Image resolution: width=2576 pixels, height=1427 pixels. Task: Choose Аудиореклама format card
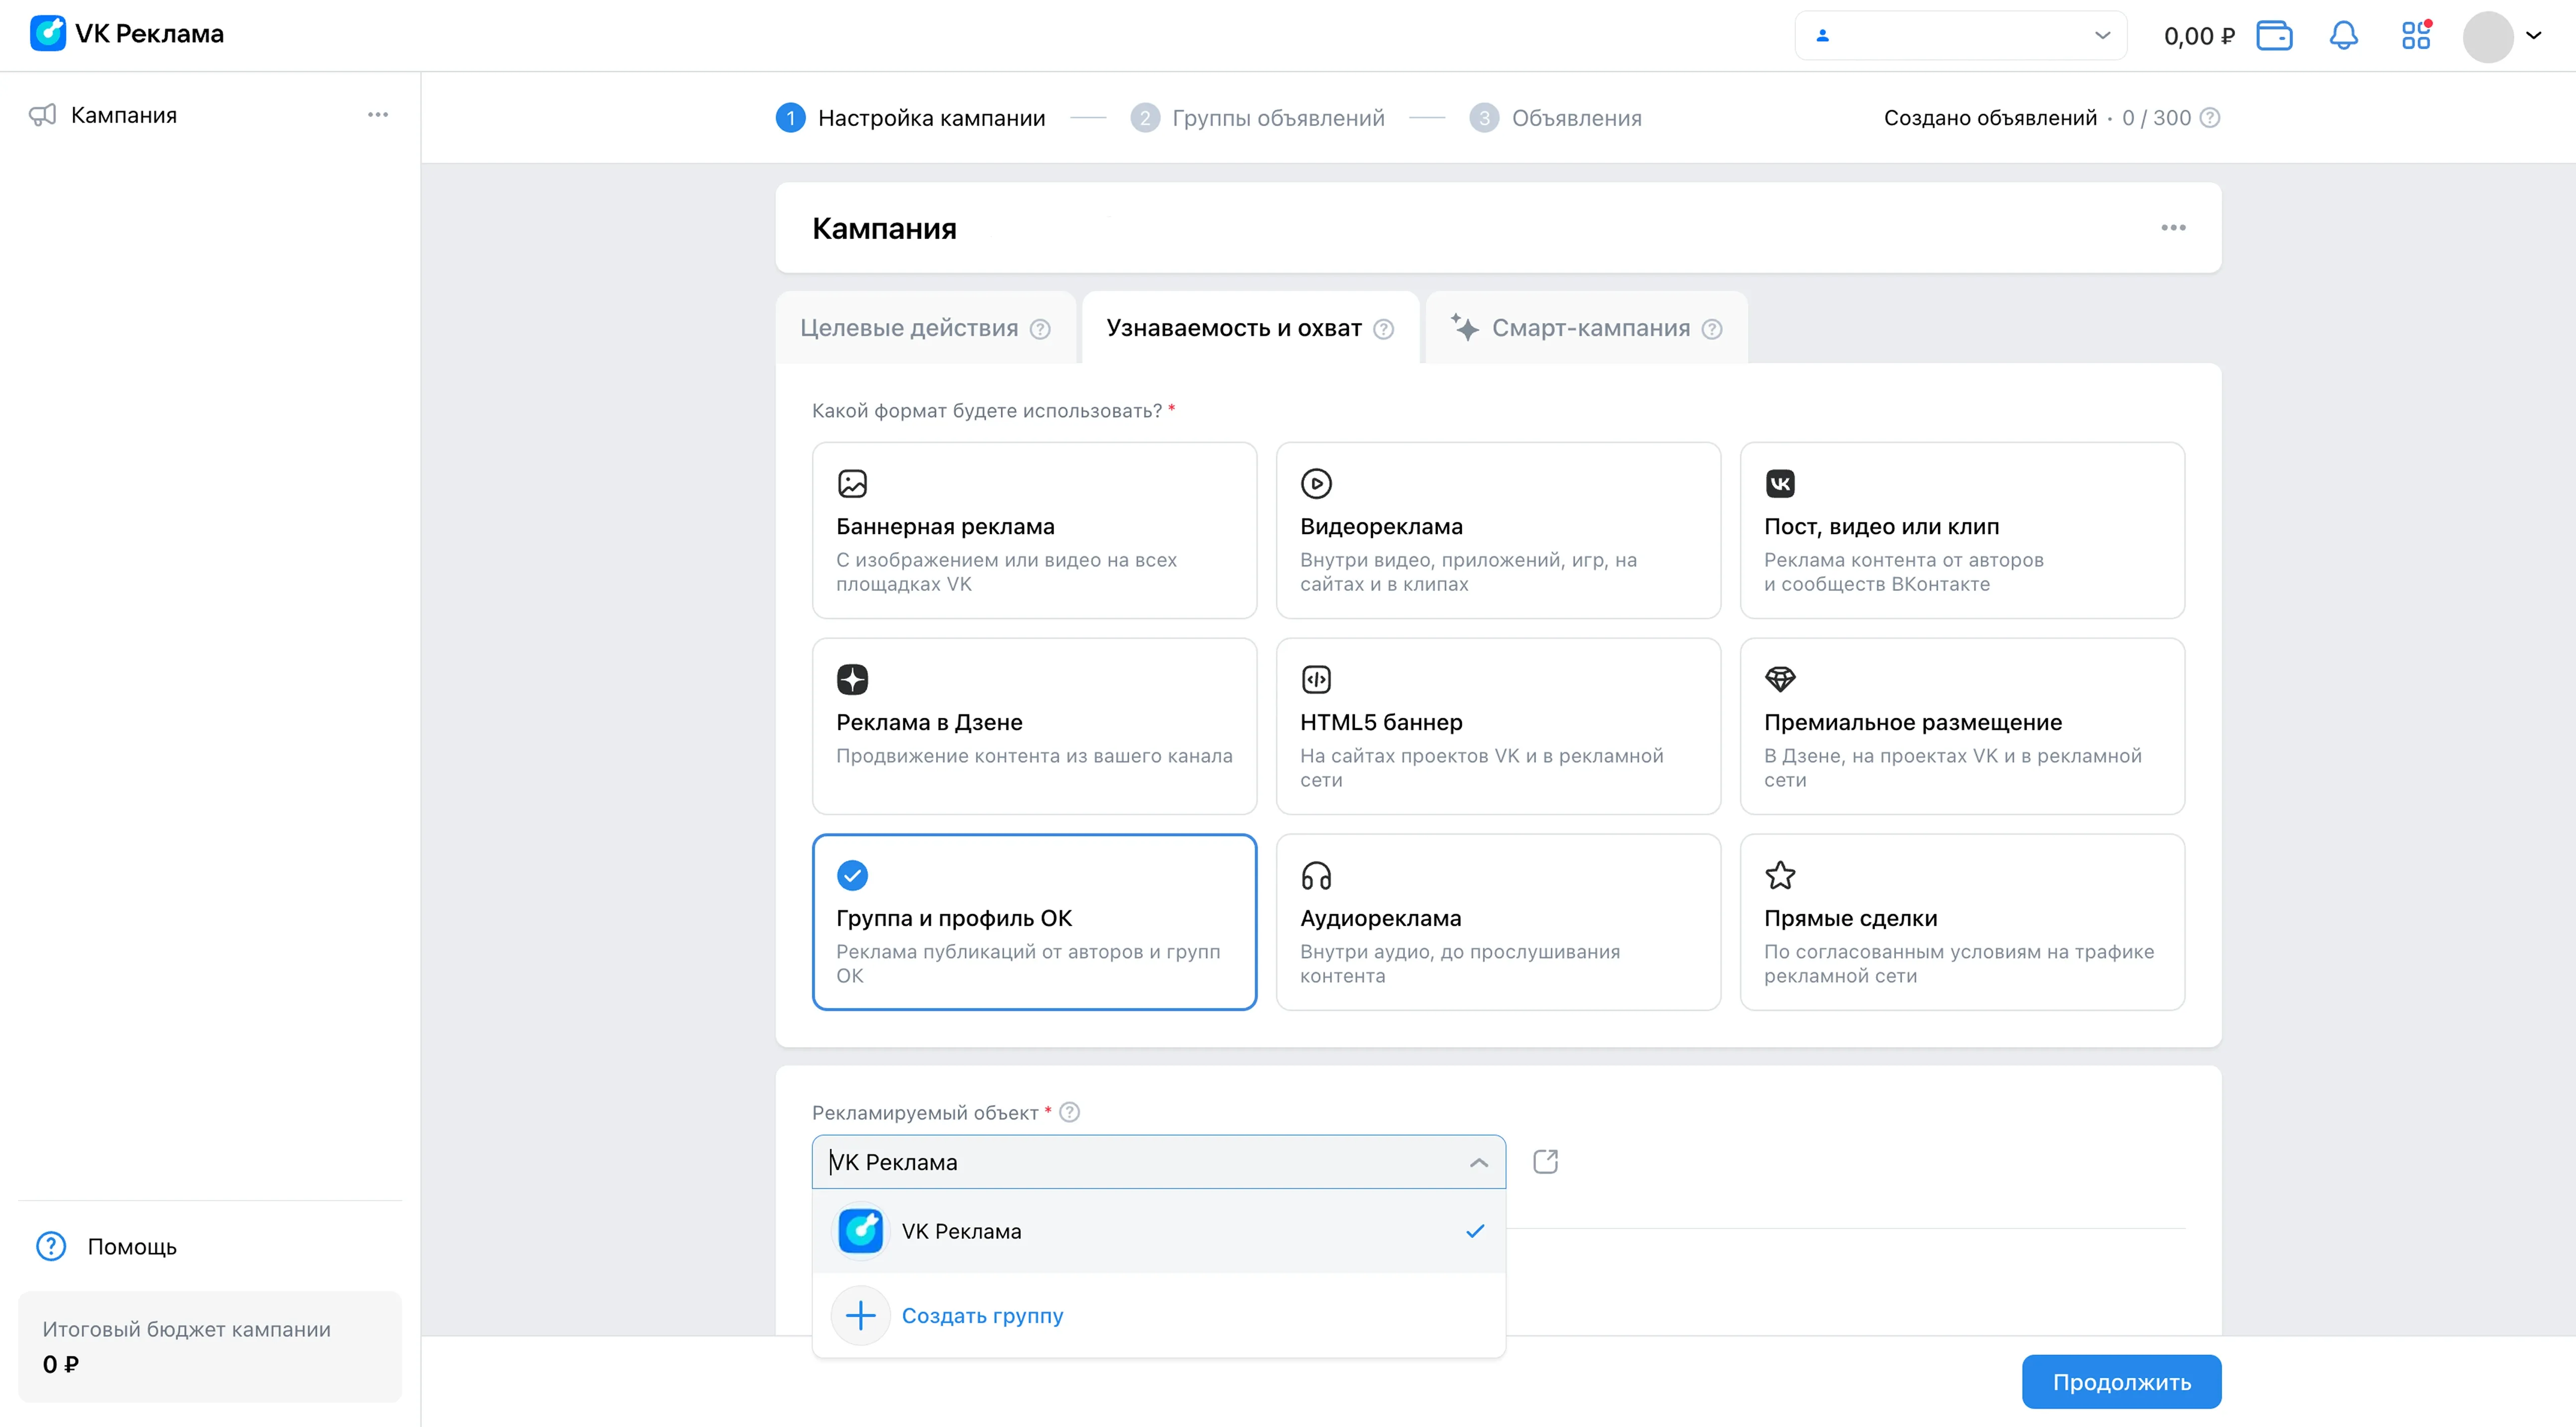pos(1498,922)
